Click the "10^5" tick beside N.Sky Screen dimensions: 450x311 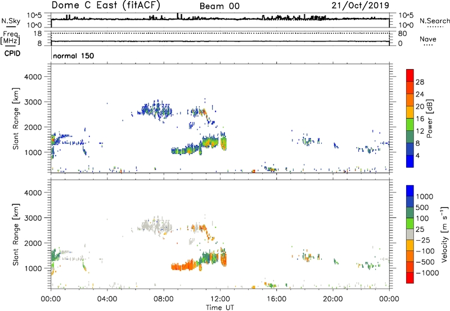(34, 16)
